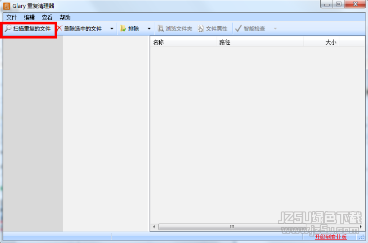Expand the dropdown arrow beside 排除
This screenshot has width=368, height=243.
[x=149, y=29]
